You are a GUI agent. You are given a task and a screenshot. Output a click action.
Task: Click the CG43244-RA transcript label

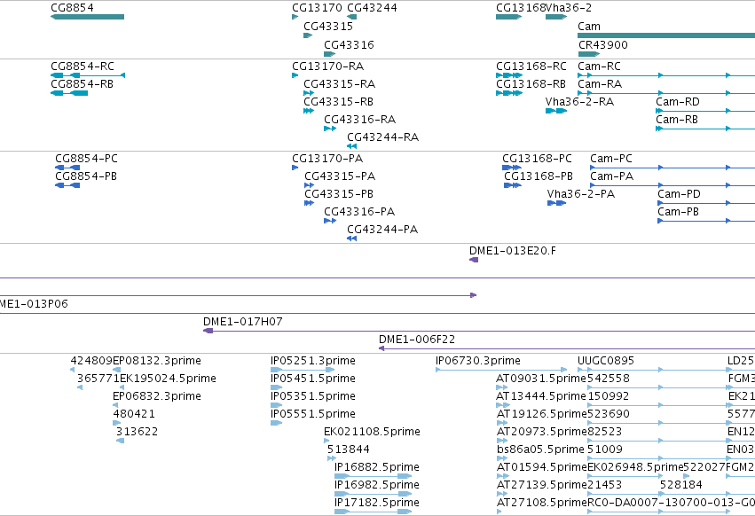383,137
